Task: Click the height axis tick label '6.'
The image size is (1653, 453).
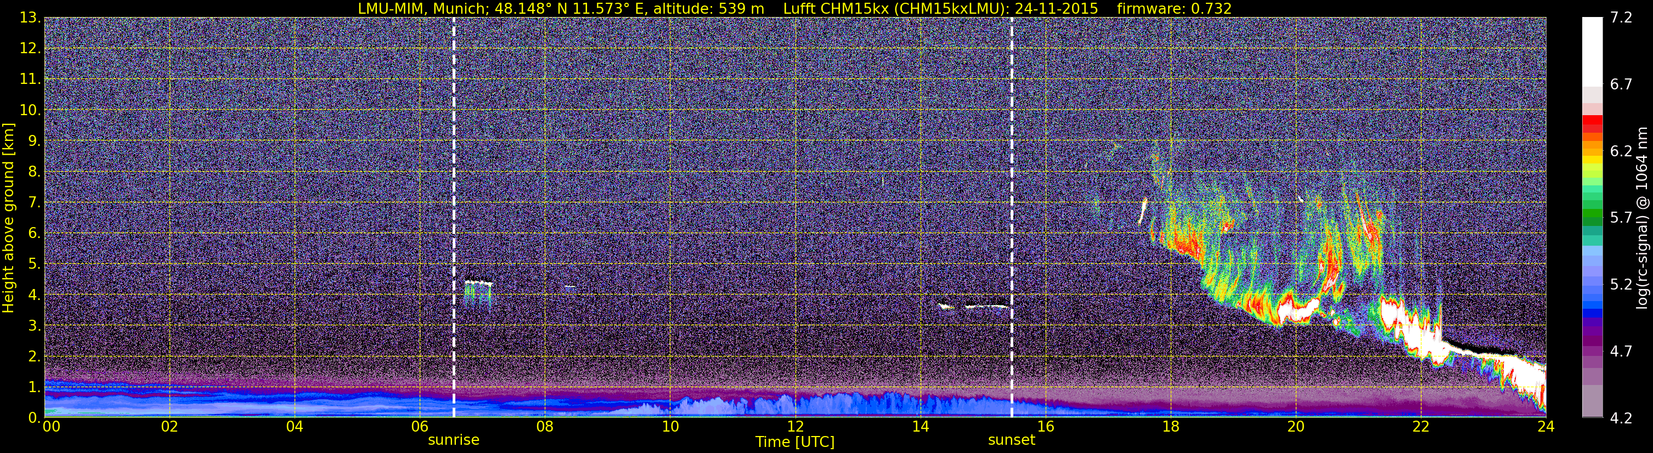Action: (x=34, y=233)
